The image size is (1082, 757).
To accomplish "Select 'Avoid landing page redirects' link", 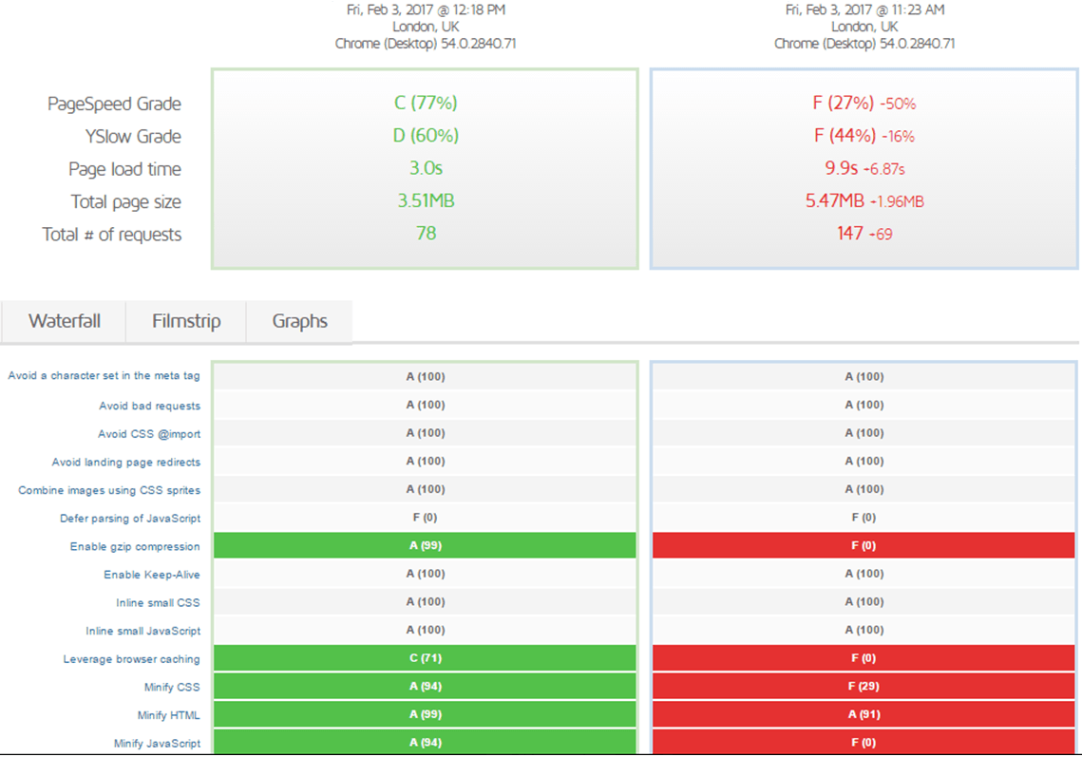I will click(126, 463).
